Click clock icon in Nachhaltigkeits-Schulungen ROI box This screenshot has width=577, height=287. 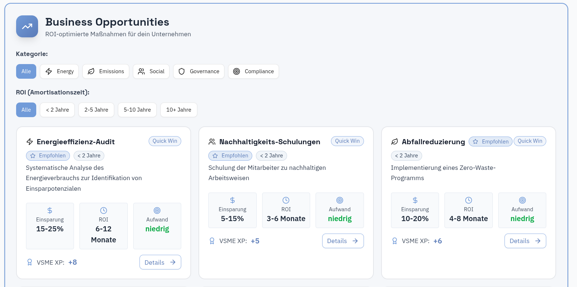click(286, 200)
